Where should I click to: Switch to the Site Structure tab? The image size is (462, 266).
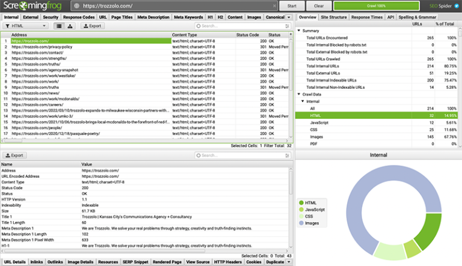(333, 17)
